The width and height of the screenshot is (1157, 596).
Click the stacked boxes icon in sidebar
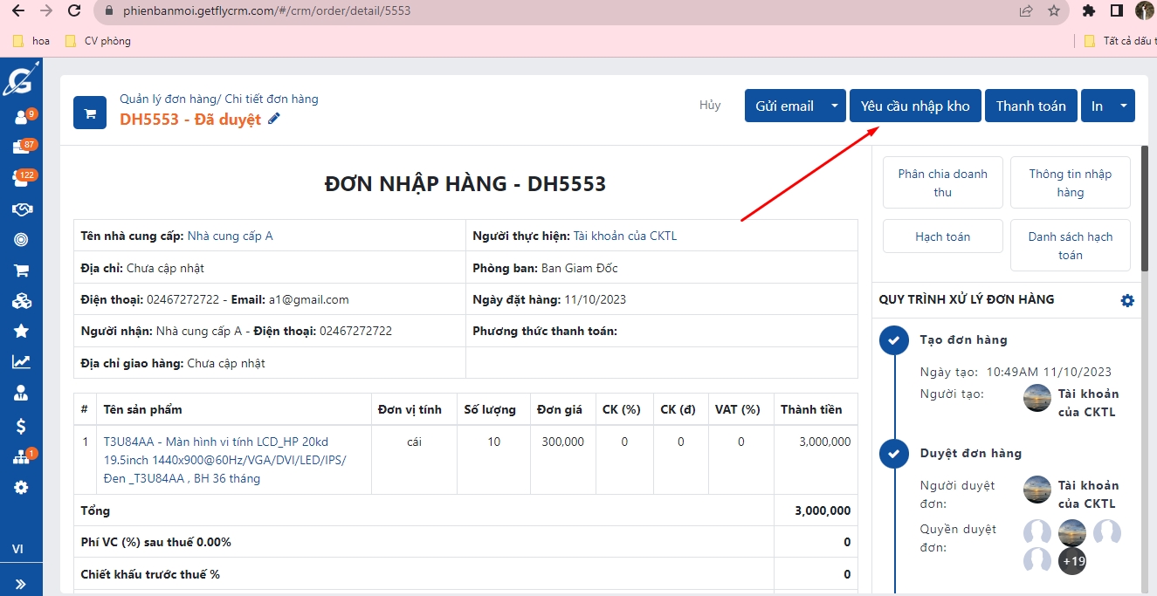(21, 301)
